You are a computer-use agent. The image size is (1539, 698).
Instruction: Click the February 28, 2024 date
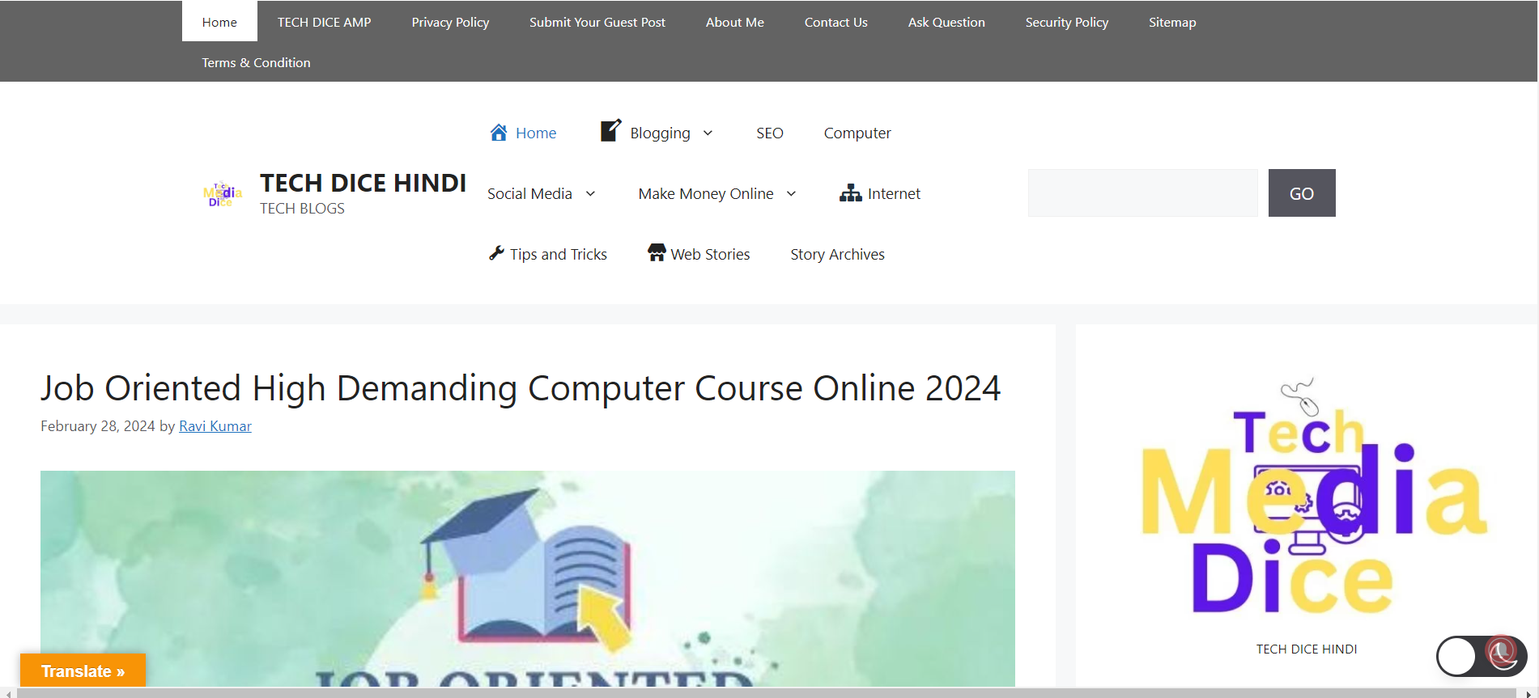(x=97, y=425)
